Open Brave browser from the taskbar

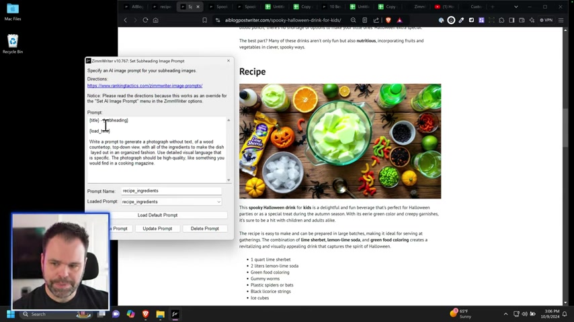point(146,314)
